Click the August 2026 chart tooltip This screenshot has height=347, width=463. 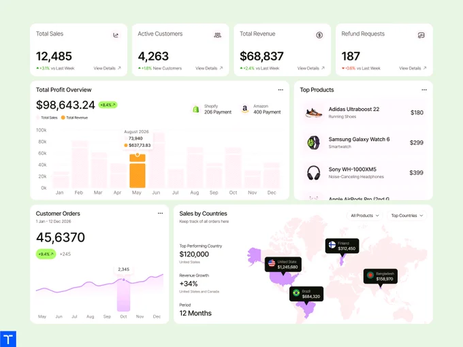pos(138,139)
